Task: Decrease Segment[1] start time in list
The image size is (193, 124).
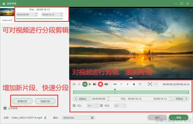Action: click(x=36, y=15)
